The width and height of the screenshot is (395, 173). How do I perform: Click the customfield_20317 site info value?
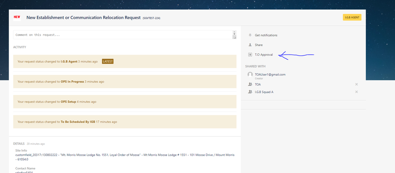coord(125,157)
